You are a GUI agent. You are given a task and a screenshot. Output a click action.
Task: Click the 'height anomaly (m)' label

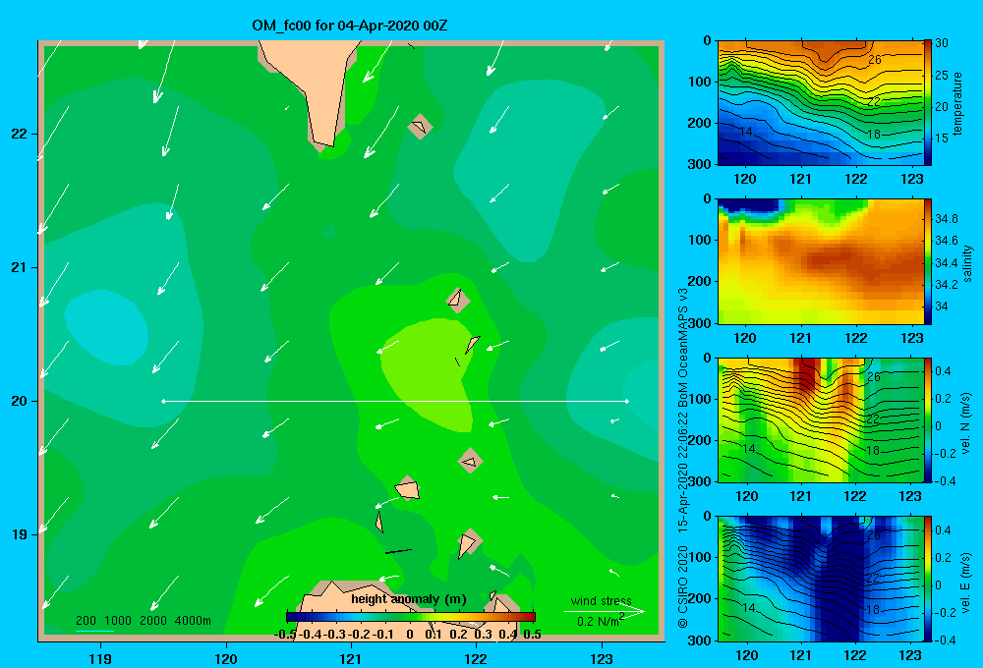[409, 599]
